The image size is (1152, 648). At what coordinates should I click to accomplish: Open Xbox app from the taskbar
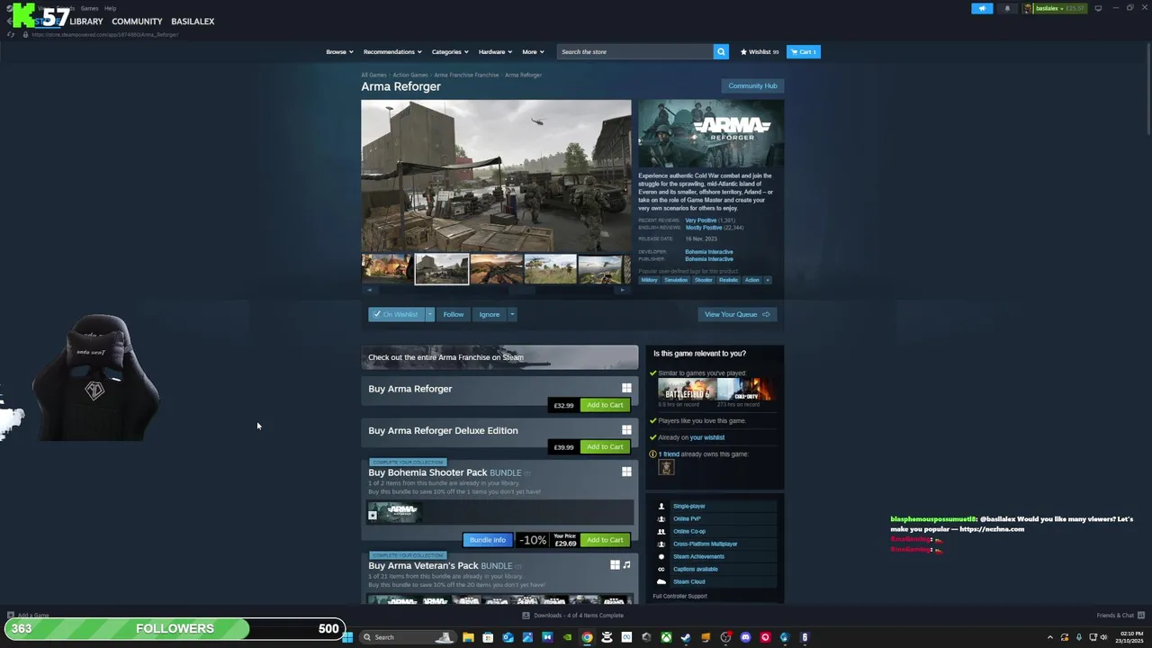pyautogui.click(x=666, y=637)
